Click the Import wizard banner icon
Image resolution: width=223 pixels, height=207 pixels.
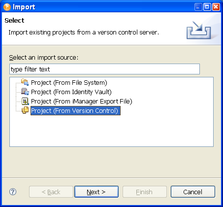pos(198,30)
